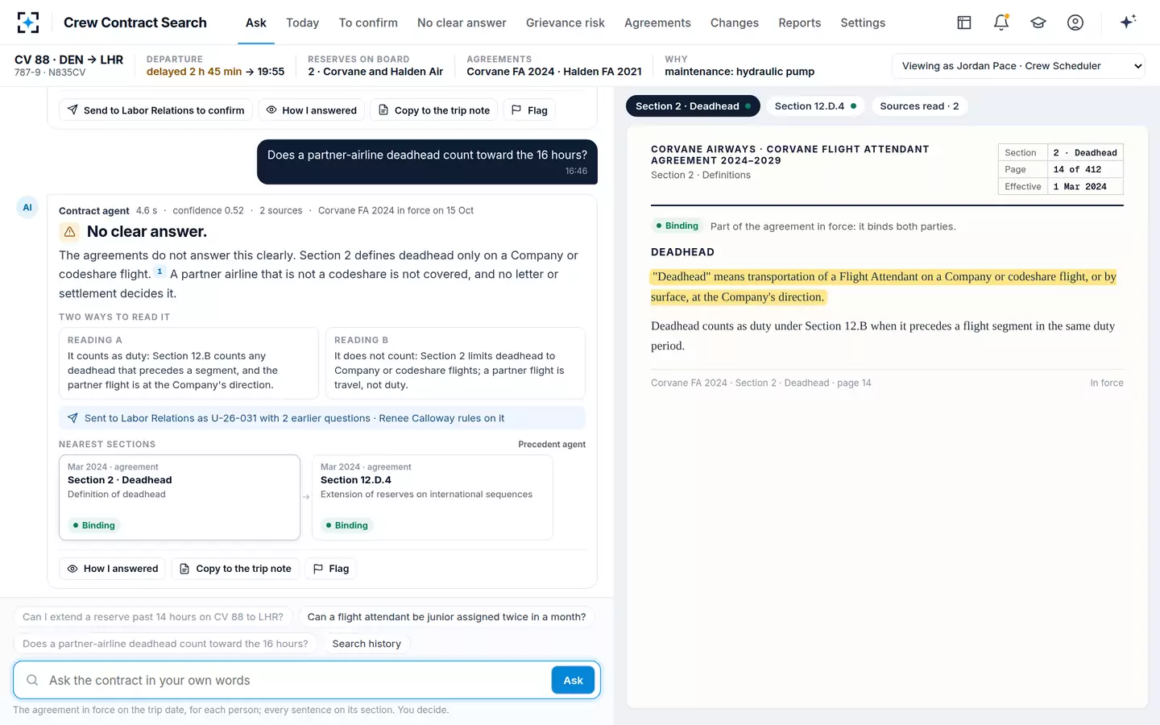This screenshot has height=725, width=1160.
Task: Click the Reading A interpretation card
Action: pyautogui.click(x=188, y=363)
